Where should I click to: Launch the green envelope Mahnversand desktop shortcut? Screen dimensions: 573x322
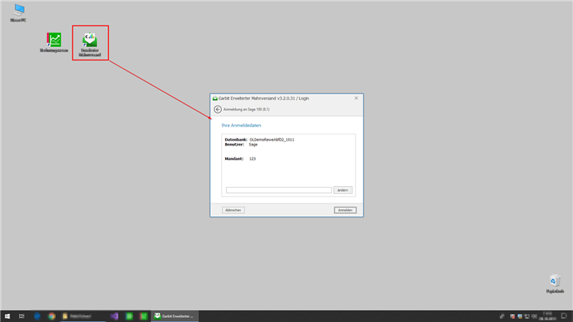[x=90, y=45]
